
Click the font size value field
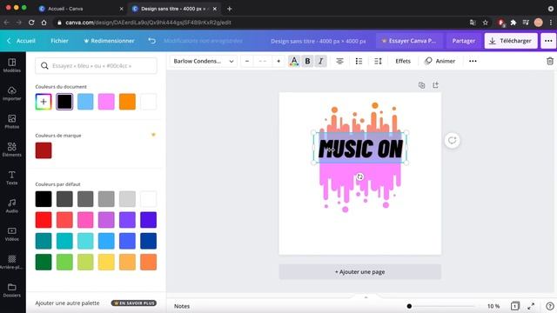(x=263, y=61)
